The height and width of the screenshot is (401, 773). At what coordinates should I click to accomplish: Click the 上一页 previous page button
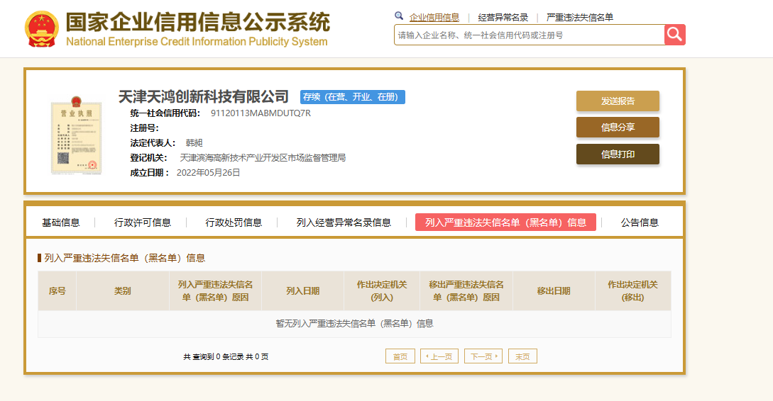[439, 356]
